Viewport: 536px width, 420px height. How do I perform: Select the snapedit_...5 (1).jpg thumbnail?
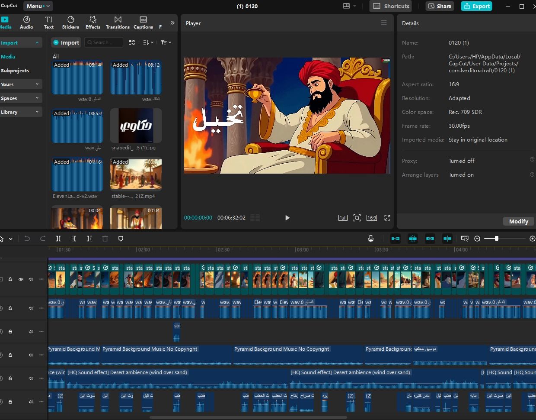(136, 126)
